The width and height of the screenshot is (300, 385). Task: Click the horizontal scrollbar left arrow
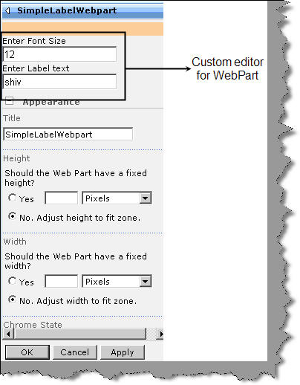(x=8, y=334)
